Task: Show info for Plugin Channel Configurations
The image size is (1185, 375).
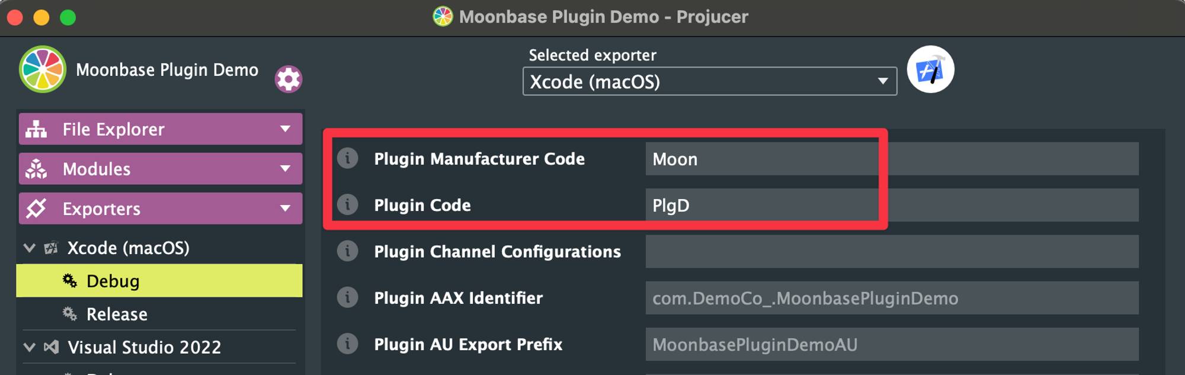Action: (x=348, y=251)
